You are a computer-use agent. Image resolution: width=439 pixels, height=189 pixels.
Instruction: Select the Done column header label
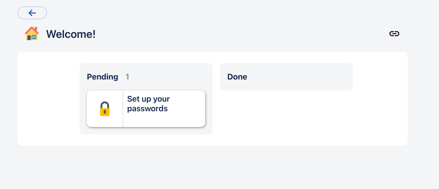tap(237, 77)
